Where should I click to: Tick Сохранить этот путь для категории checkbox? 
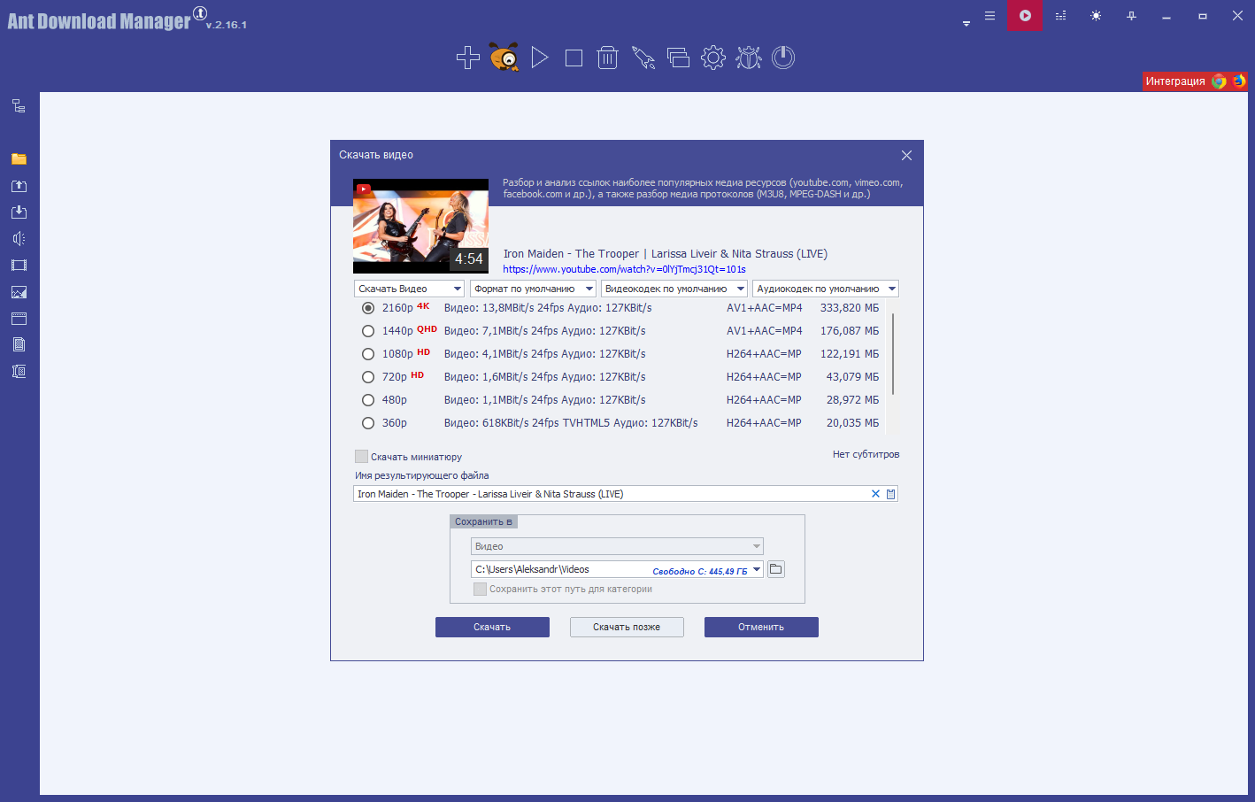(480, 589)
